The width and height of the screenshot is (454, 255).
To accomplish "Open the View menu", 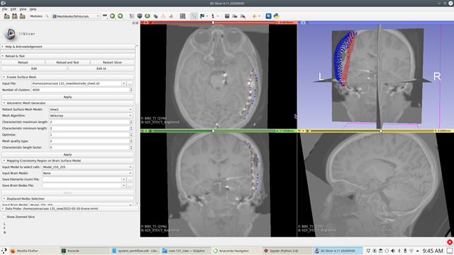I will tap(23, 9).
